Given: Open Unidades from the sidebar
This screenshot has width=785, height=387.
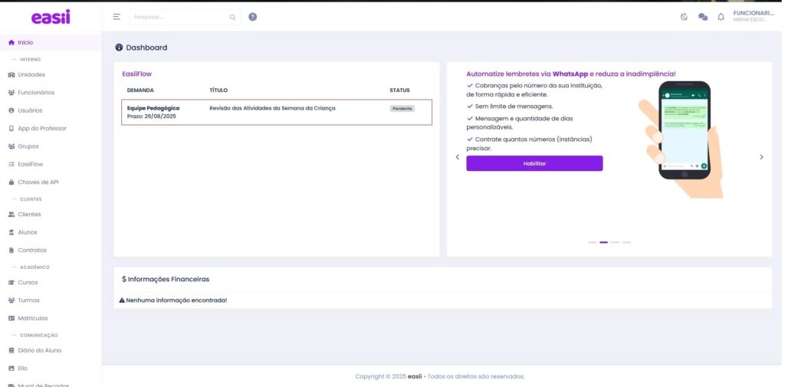Looking at the screenshot, I should coord(31,75).
